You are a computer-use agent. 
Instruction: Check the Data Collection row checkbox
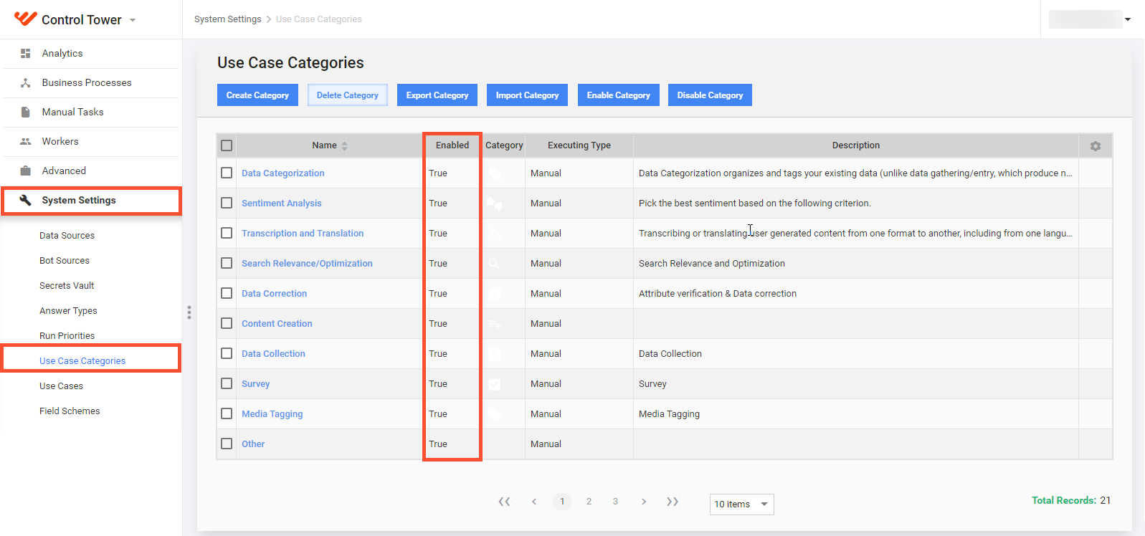[227, 353]
